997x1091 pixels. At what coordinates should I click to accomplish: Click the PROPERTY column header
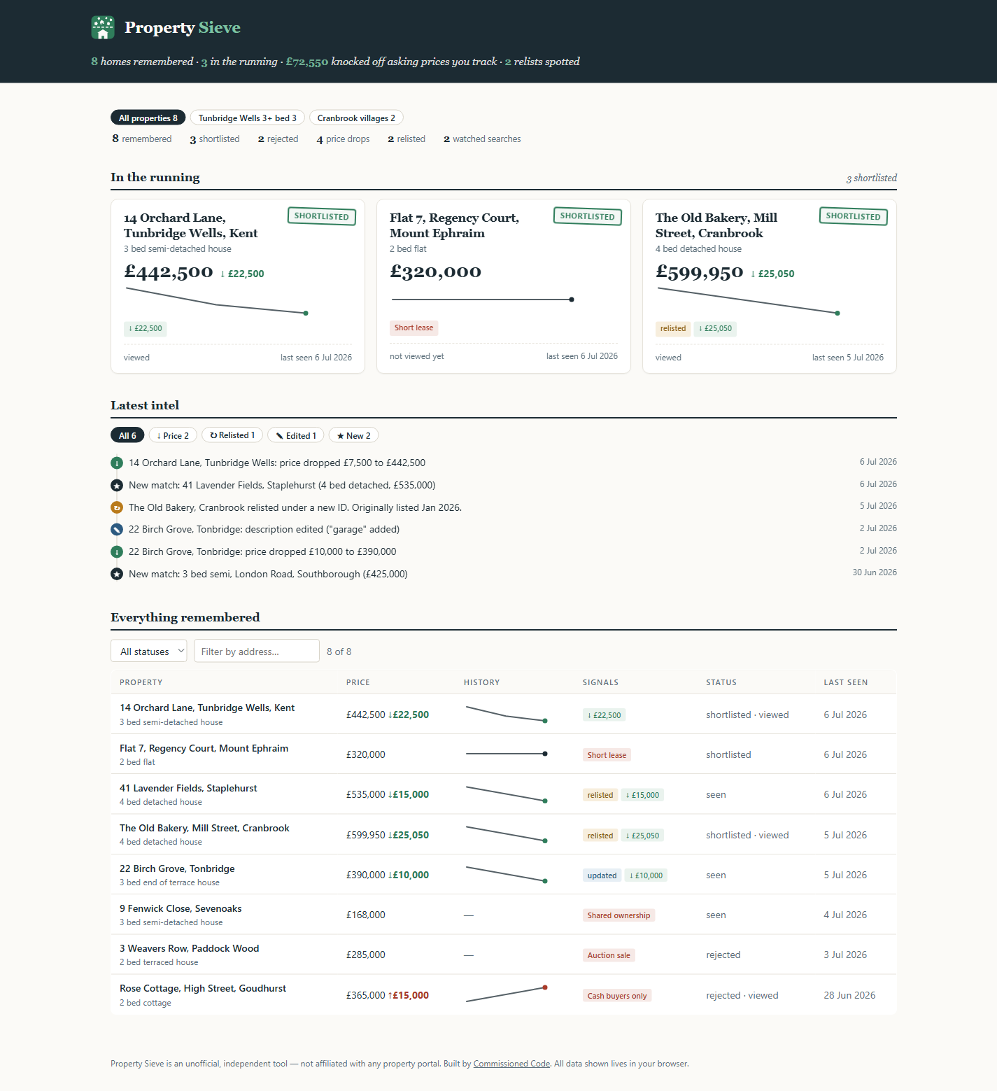(141, 682)
